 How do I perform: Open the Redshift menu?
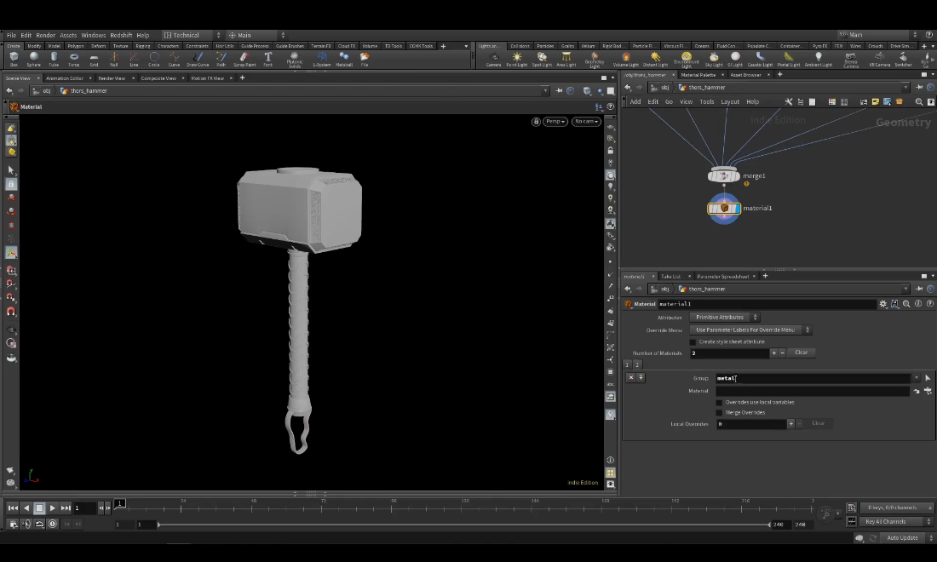click(121, 35)
